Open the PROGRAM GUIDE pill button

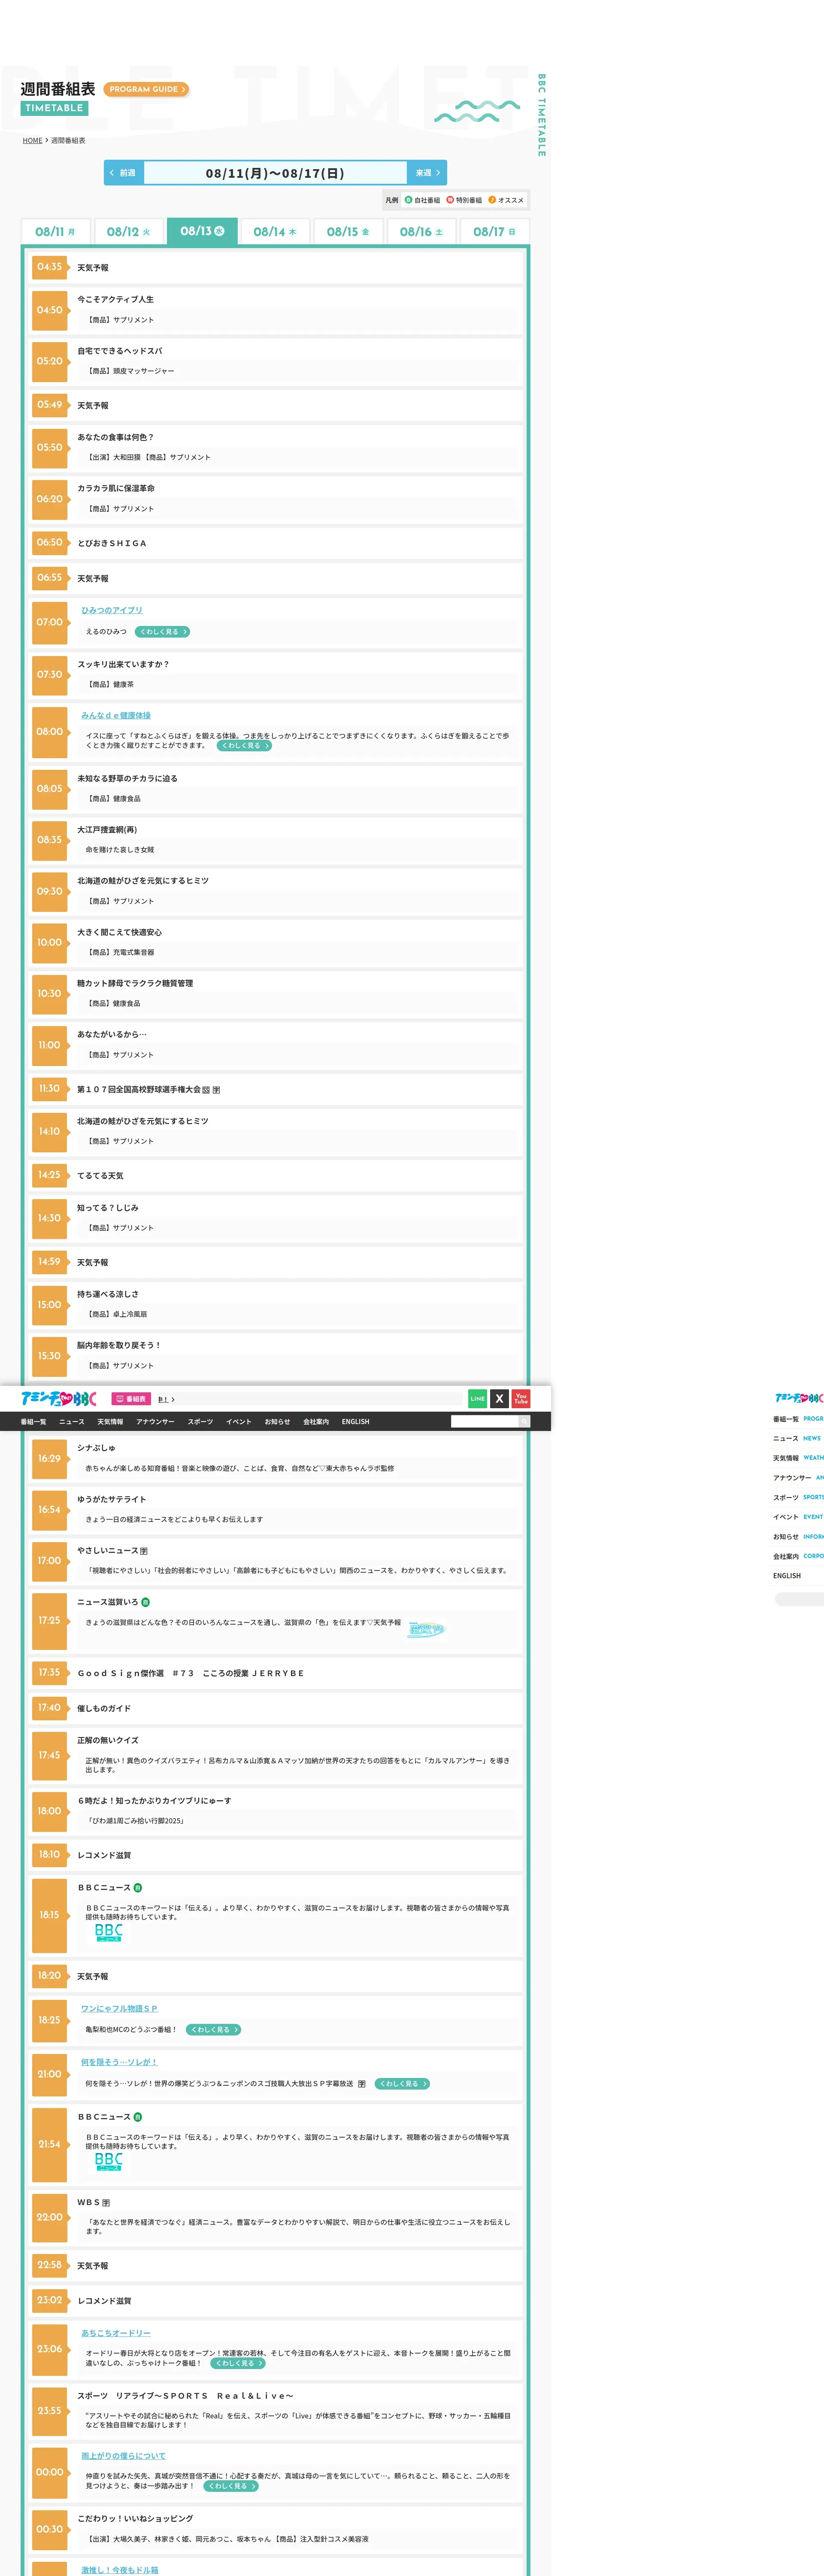pos(146,89)
